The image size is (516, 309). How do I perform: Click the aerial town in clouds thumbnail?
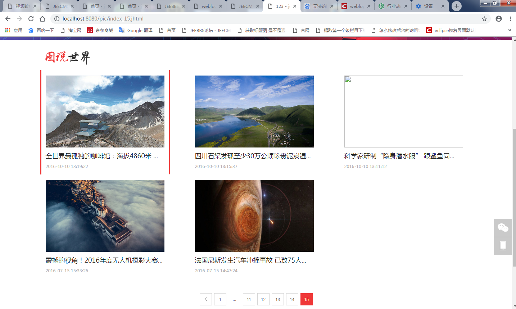105,216
